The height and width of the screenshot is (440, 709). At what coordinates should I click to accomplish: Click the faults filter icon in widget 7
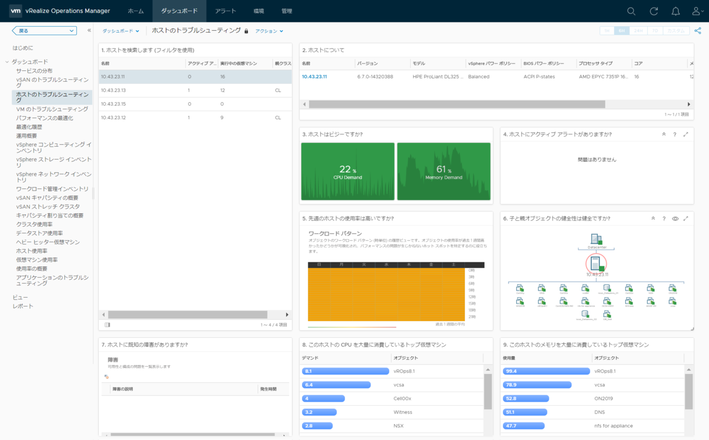[107, 376]
